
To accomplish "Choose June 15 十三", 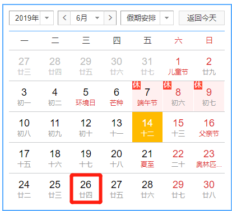I will click(178, 127).
